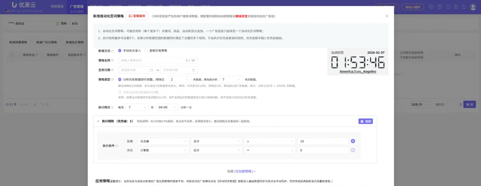This screenshot has height=186, width=481.
Task: Open the 订单数 metric dropdown
Action: point(162,150)
